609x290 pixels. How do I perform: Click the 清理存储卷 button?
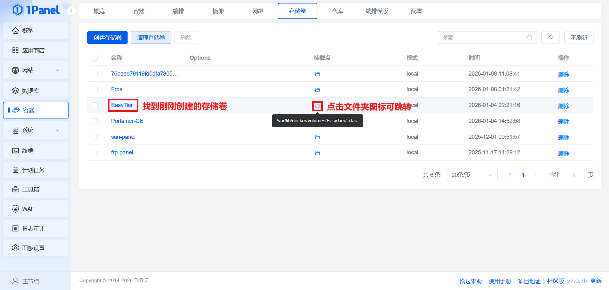pos(151,37)
